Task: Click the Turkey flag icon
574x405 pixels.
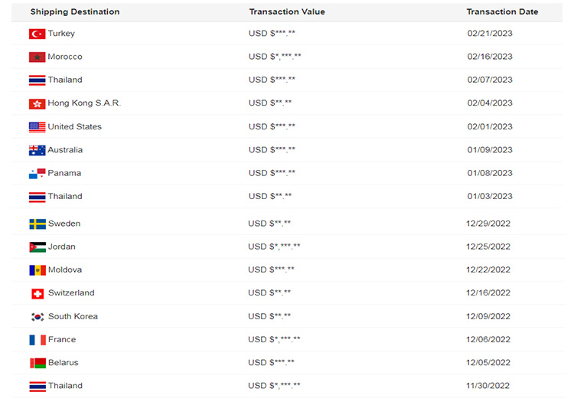Action: click(37, 34)
